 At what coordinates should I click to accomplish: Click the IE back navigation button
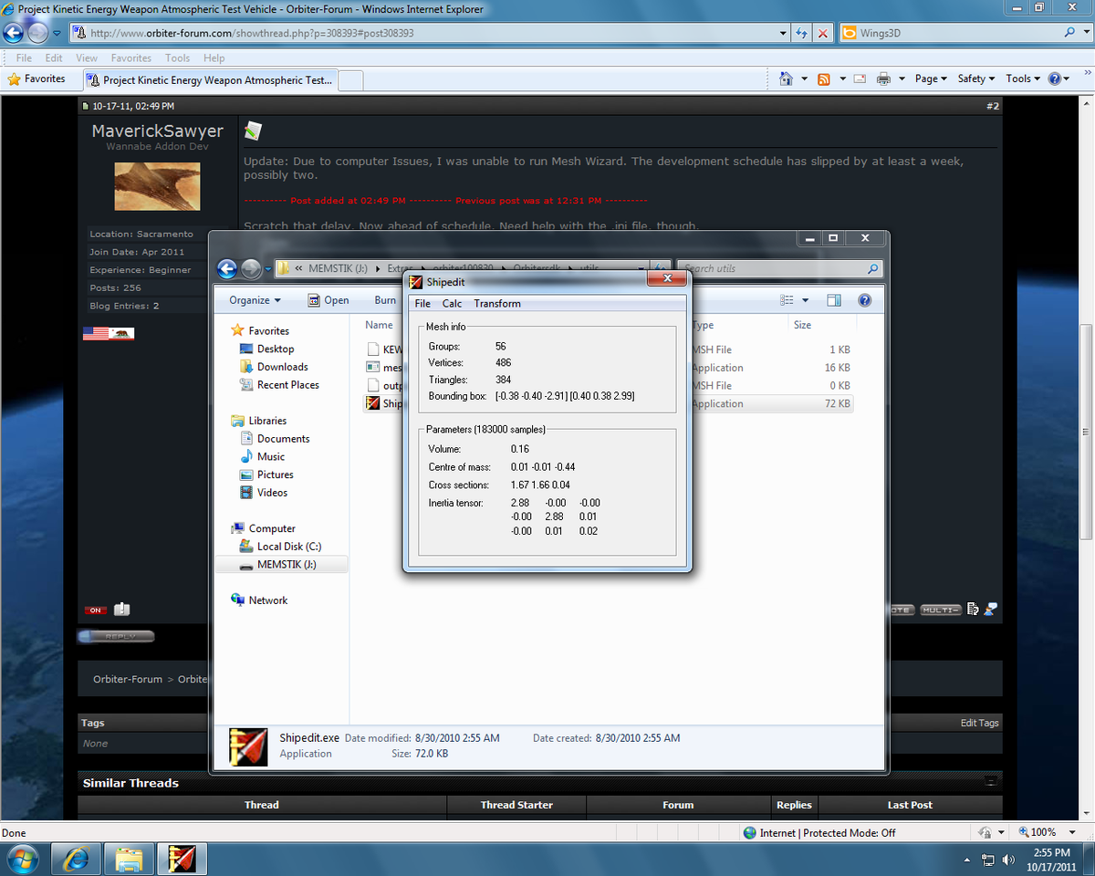click(x=13, y=34)
